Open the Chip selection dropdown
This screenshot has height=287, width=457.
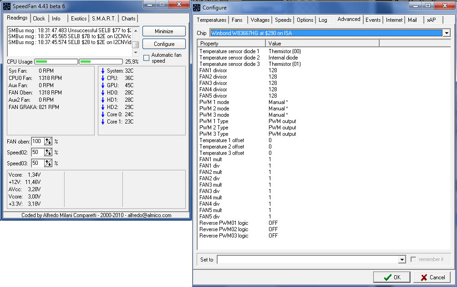coord(447,33)
